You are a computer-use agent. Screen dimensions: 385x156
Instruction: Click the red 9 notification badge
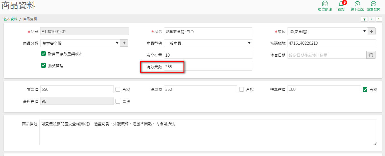click(344, 3)
